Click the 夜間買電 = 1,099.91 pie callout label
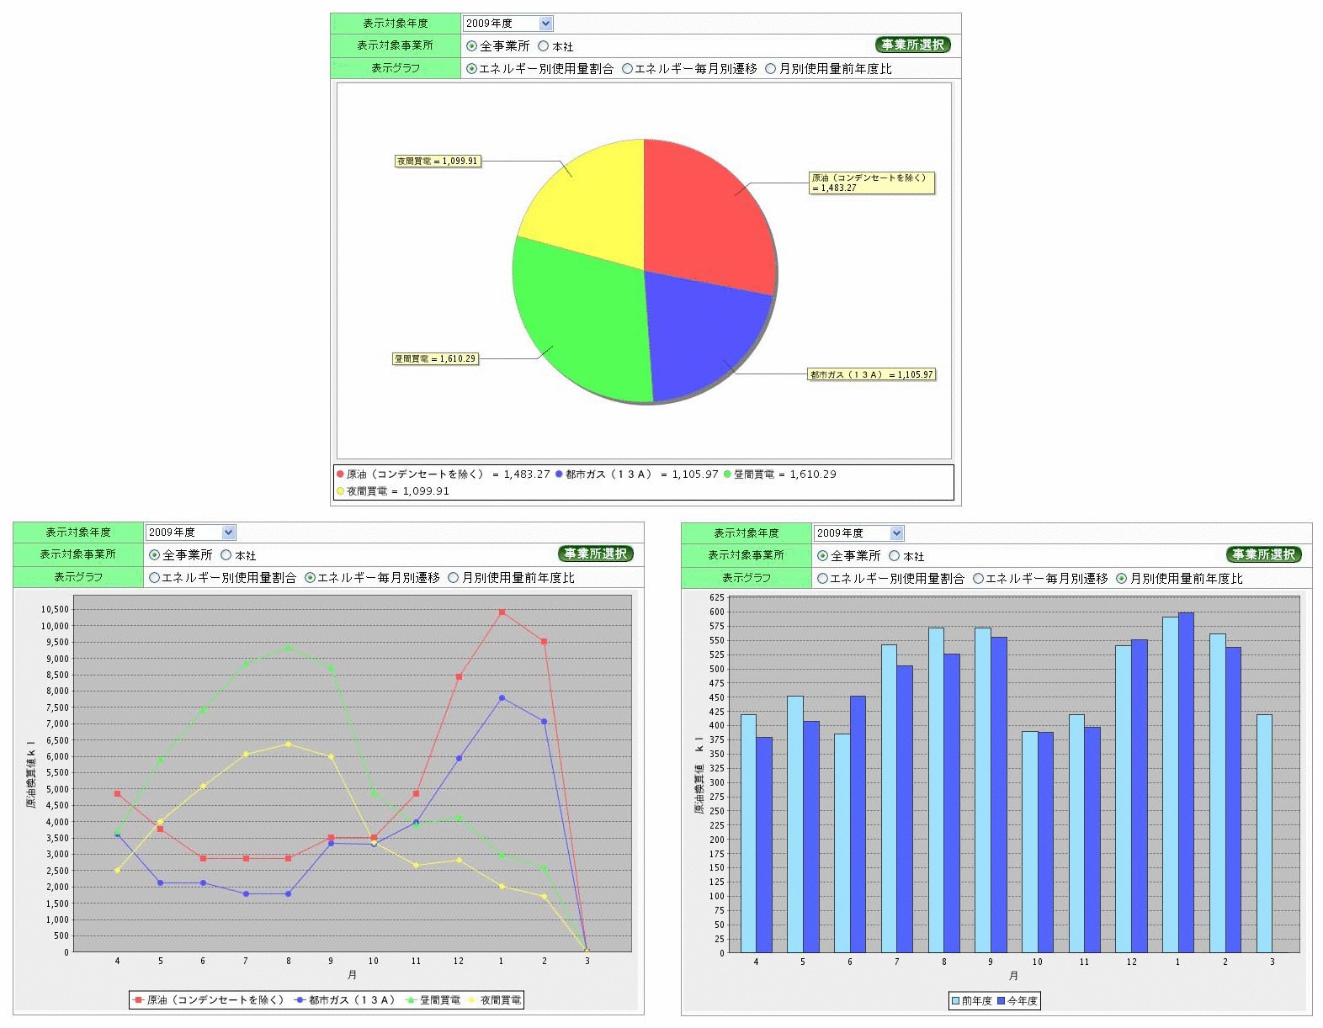The image size is (1323, 1028). (438, 161)
